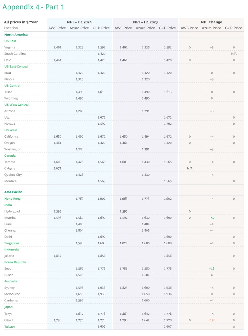The height and width of the screenshot is (336, 248).
Task: Click Calgary's 1,671 AWS price cell
Action: pyautogui.click(x=57, y=168)
